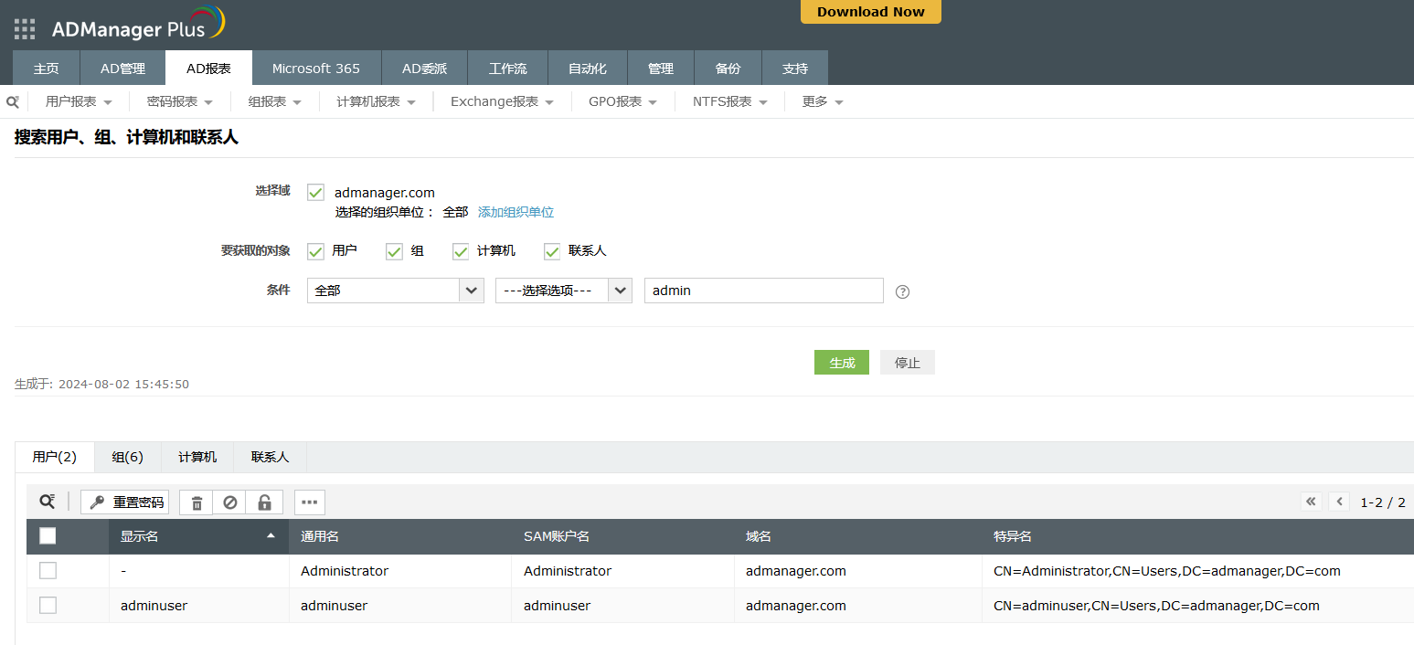Click the search value field containing admin
This screenshot has height=645, width=1414.
pos(763,291)
